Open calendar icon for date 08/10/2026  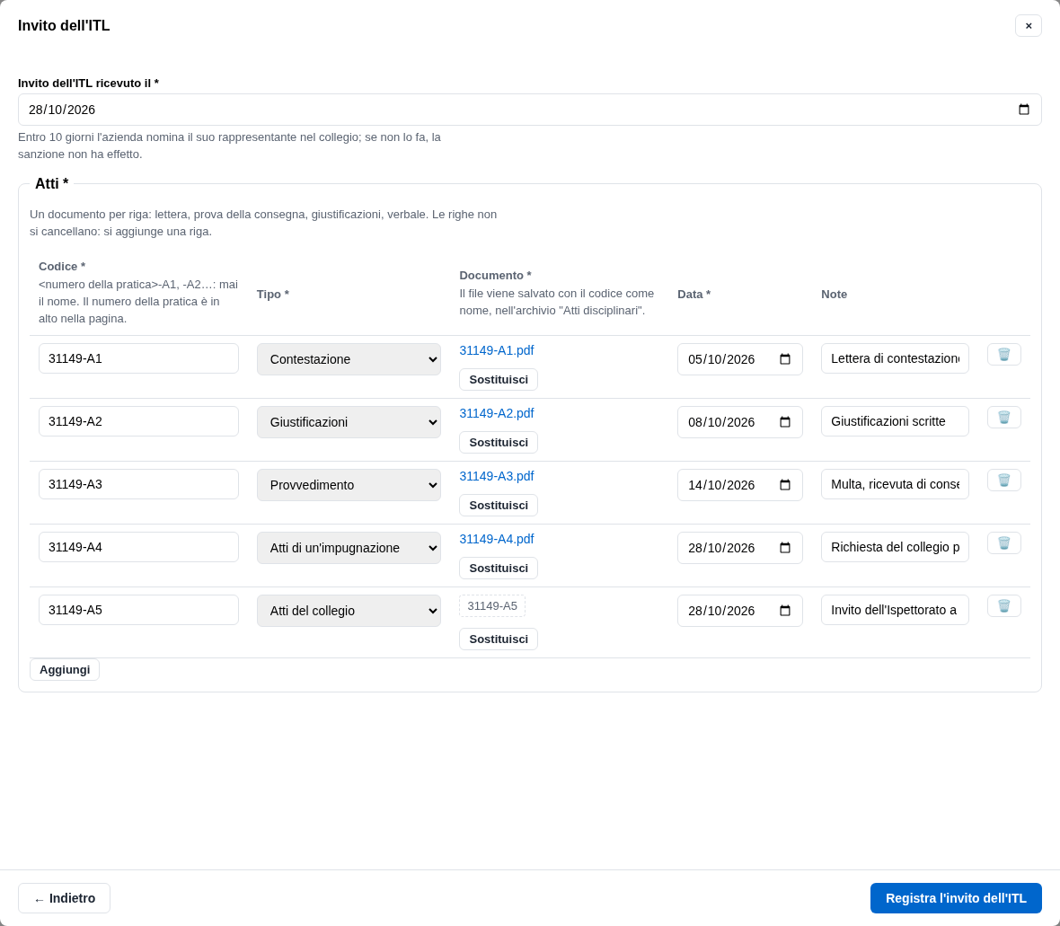pyautogui.click(x=785, y=422)
